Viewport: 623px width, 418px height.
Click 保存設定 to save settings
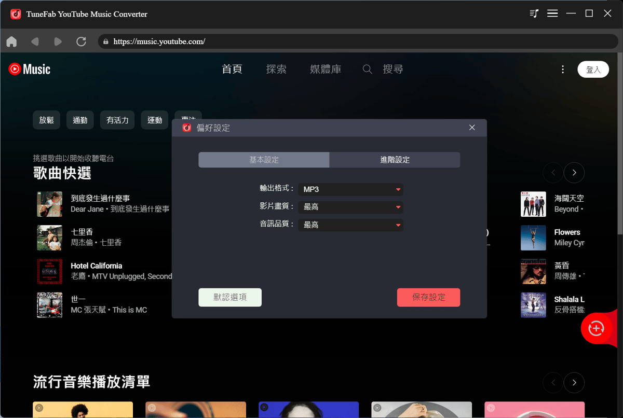[x=428, y=297]
